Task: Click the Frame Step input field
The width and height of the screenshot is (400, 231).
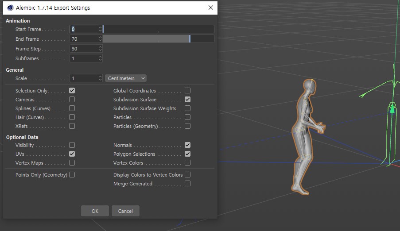Action: click(x=84, y=48)
